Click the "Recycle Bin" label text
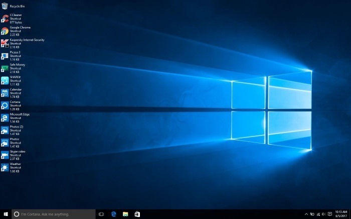Screen dimensions: 351x219 17,6
